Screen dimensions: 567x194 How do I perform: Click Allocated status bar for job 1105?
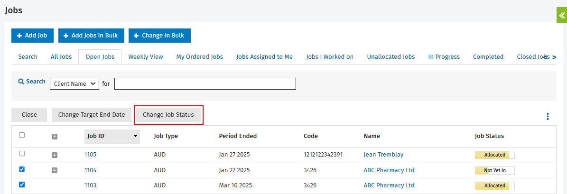click(x=495, y=155)
